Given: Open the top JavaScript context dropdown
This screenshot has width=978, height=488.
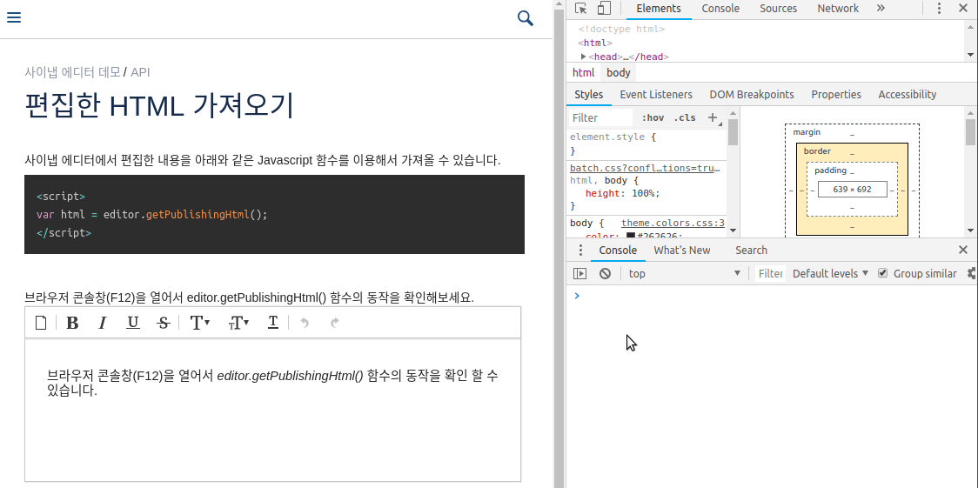Looking at the screenshot, I should point(684,273).
